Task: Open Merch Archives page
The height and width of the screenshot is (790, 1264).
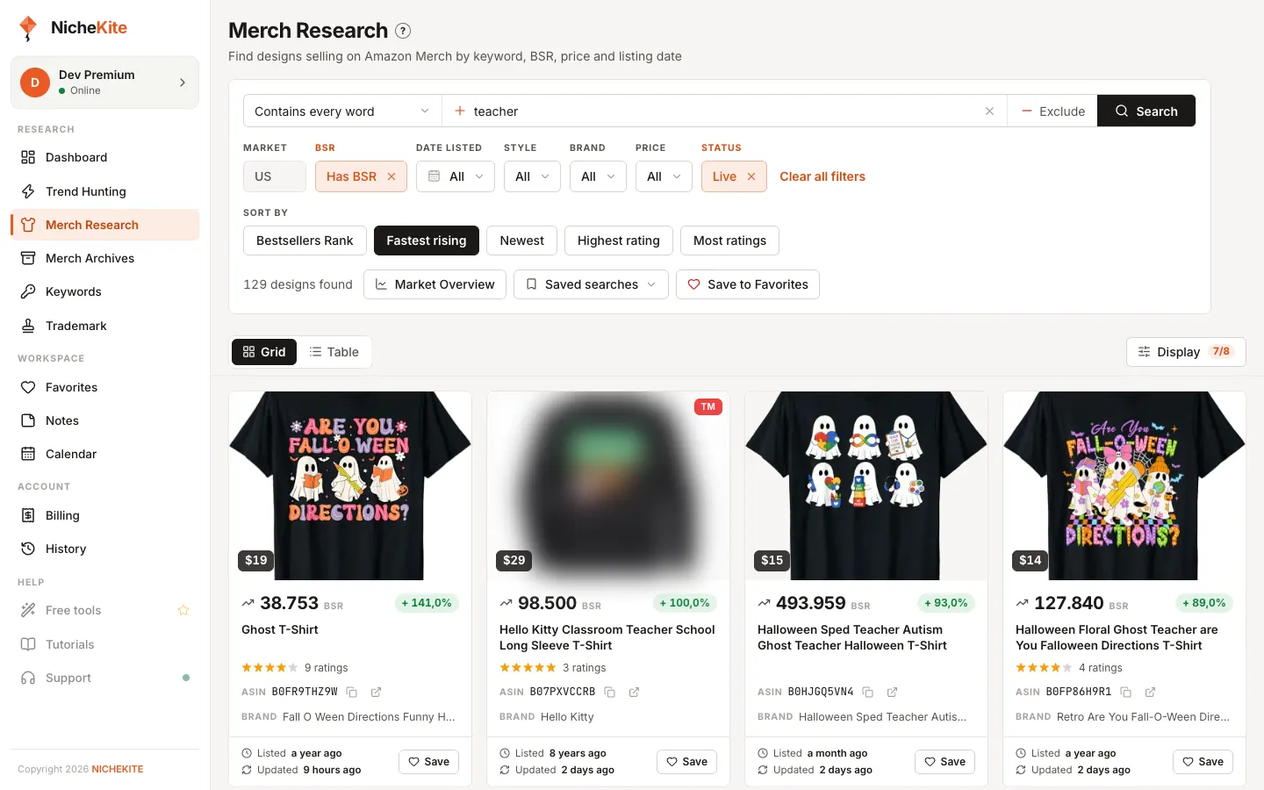Action: [x=104, y=258]
